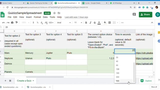Screen dimensions: 160x90
Task: Format as currency with dollar icon
Action: point(33,22)
